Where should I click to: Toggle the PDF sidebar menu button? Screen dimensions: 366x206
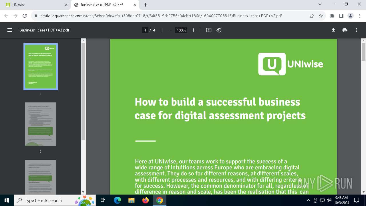(x=10, y=30)
